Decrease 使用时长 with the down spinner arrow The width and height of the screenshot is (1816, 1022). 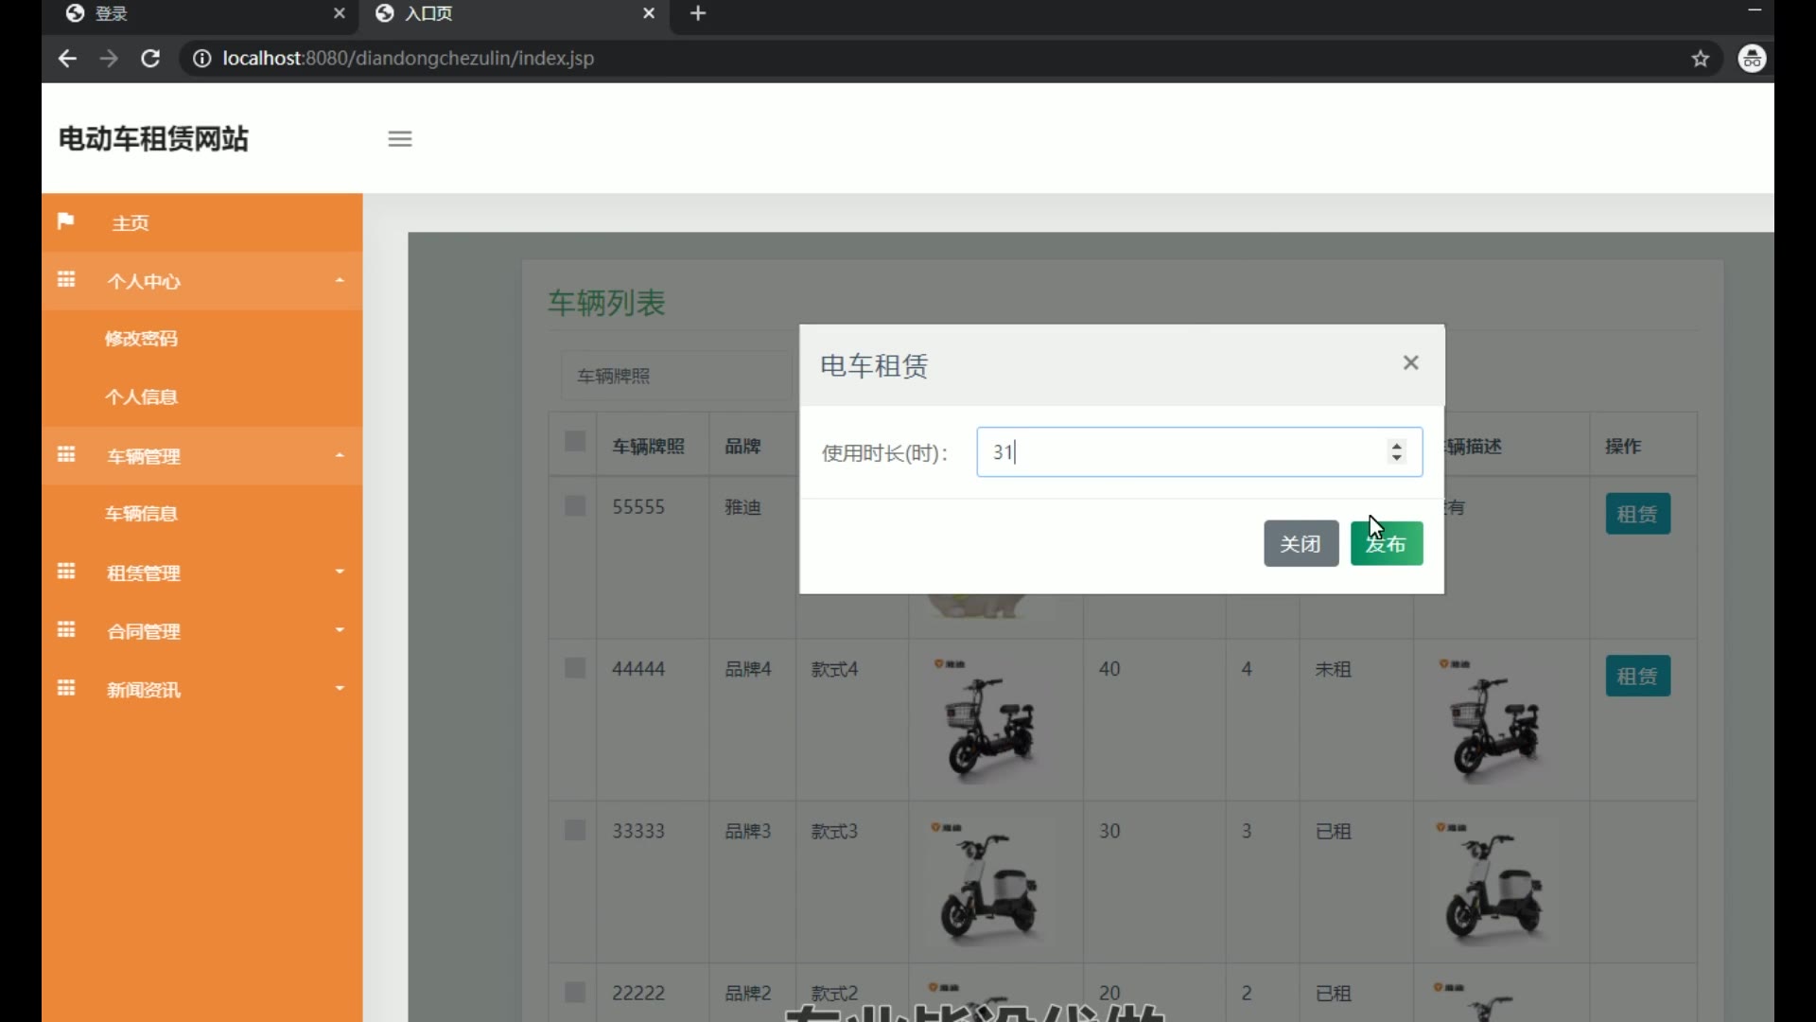point(1397,458)
